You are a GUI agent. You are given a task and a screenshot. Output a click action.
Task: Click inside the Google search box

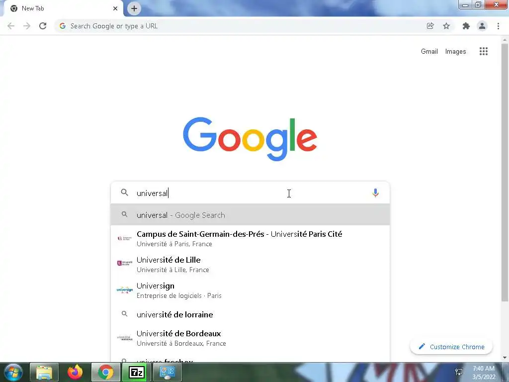click(250, 193)
